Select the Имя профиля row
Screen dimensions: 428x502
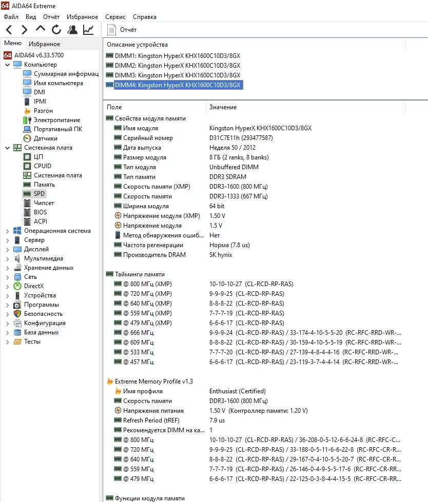(x=190, y=391)
